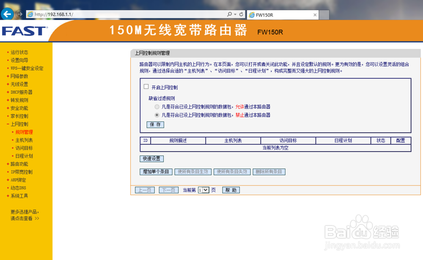Click the FAST logo in the header
Screen dimensions: 423x260
tap(23, 31)
